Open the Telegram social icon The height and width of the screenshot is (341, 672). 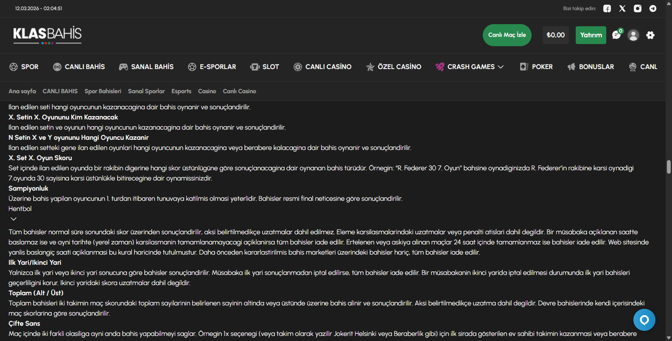(653, 8)
